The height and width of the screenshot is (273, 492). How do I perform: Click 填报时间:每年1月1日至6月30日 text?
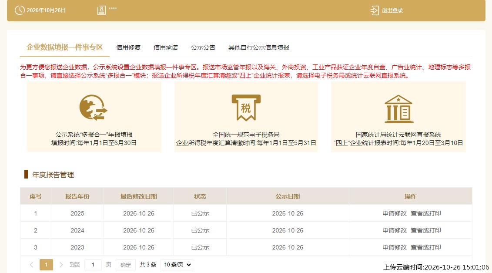94,143
